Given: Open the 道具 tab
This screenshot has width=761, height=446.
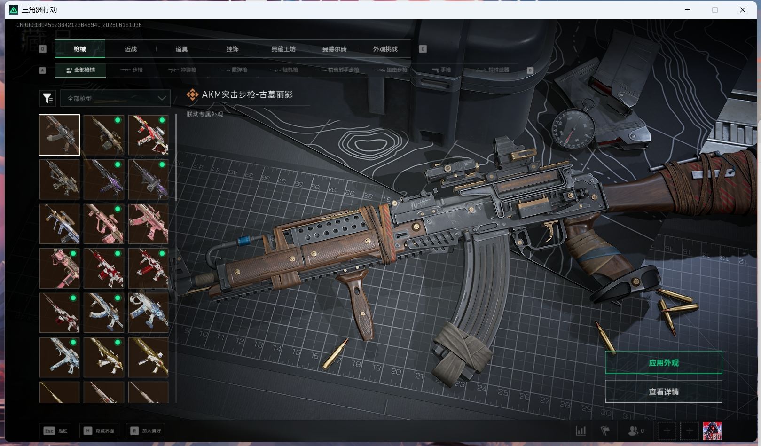Looking at the screenshot, I should (x=181, y=49).
